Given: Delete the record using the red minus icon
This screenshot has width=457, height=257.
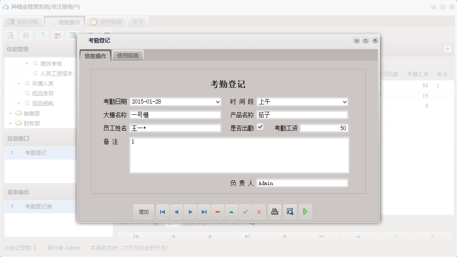Looking at the screenshot, I should click(x=218, y=212).
